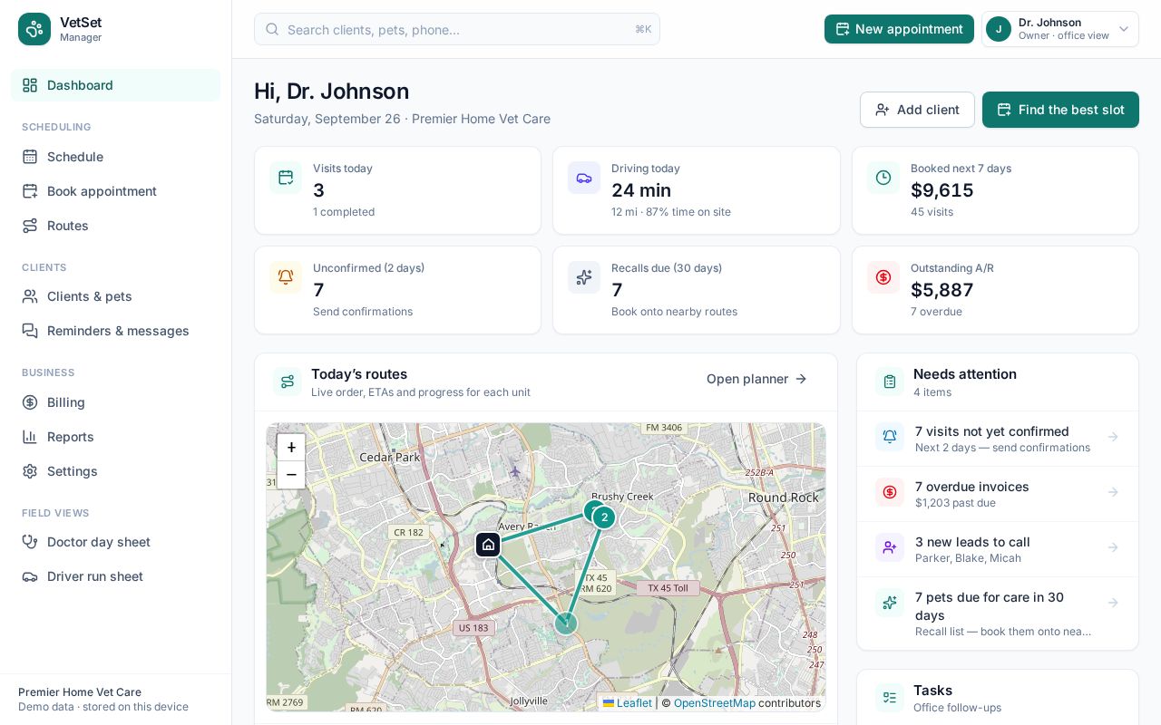The width and height of the screenshot is (1161, 725).
Task: Open the 7 pets due for care item
Action: tap(998, 614)
